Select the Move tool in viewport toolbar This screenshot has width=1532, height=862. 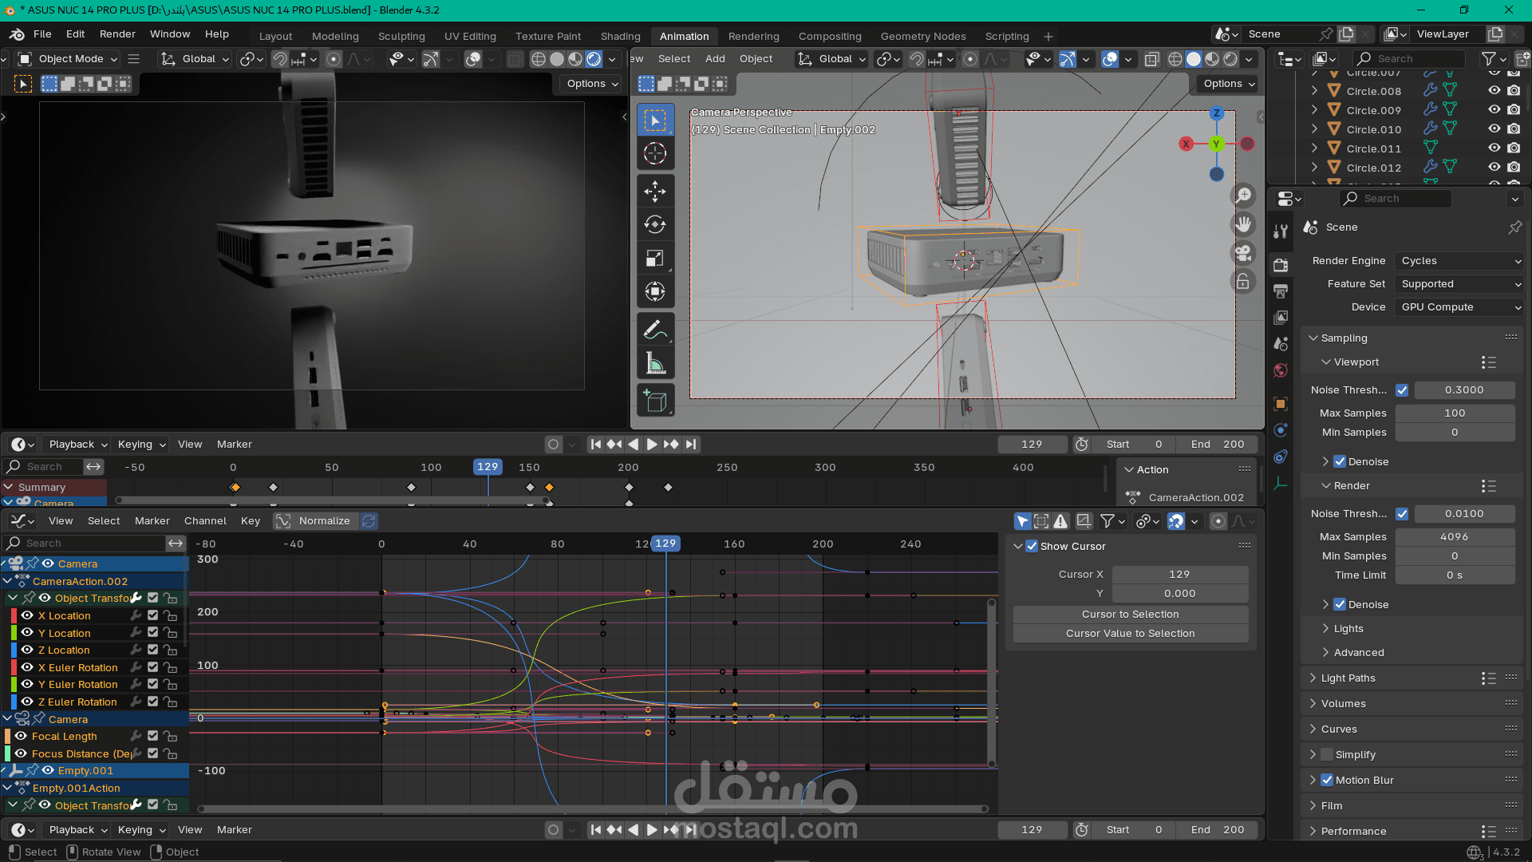click(x=655, y=191)
